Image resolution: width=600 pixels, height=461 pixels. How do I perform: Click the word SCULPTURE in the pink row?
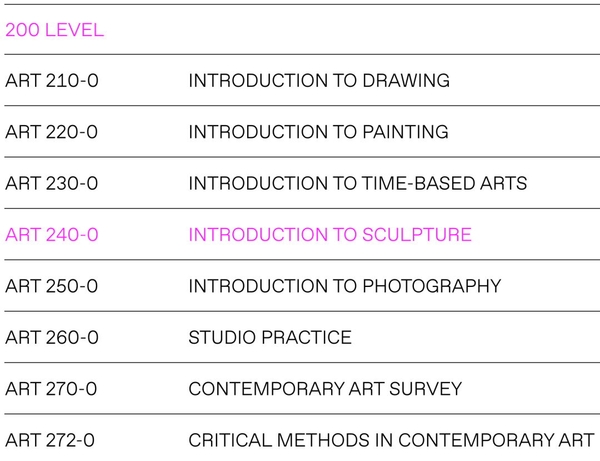point(417,235)
